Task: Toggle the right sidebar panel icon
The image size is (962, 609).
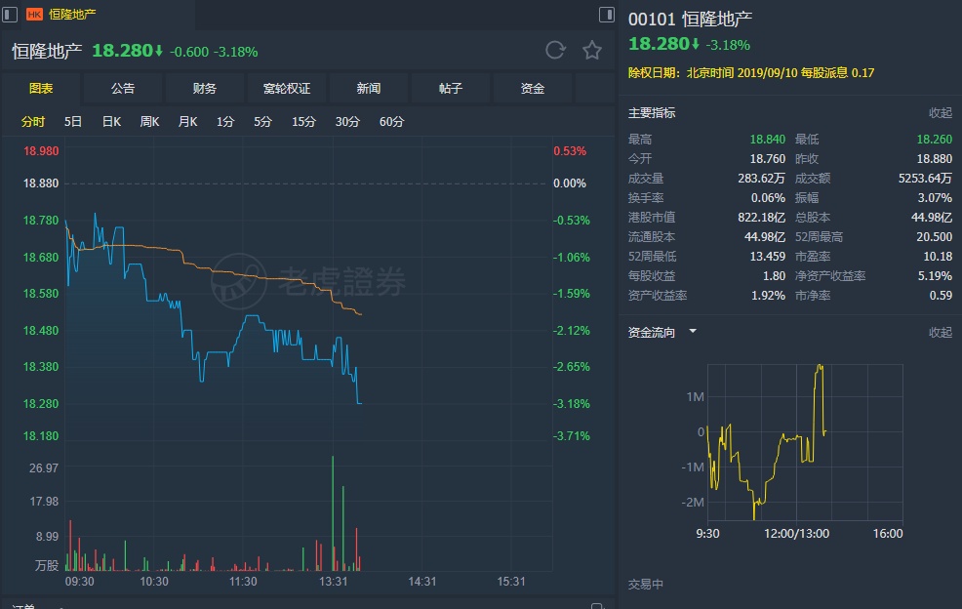Action: point(605,14)
